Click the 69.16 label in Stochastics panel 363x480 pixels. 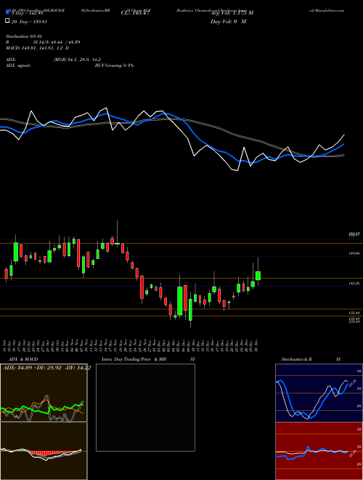click(353, 383)
